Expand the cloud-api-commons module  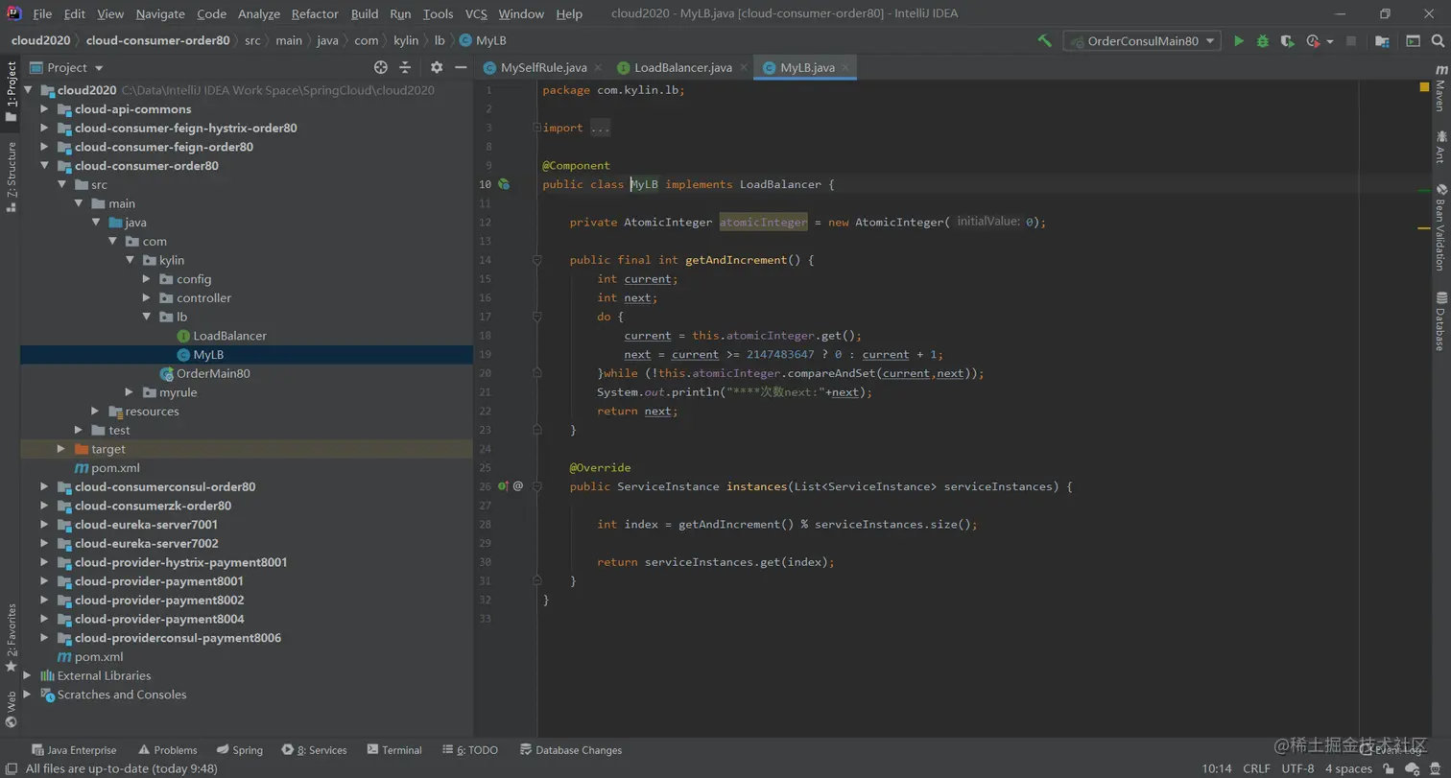44,109
